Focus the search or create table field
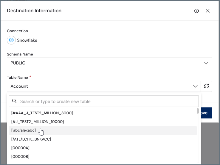 pyautogui.click(x=104, y=101)
